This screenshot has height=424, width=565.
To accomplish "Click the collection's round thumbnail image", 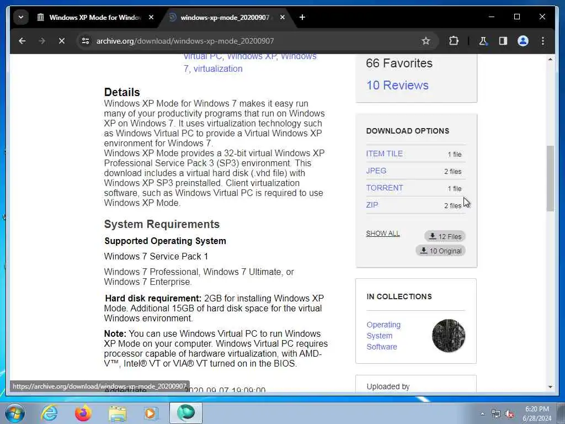I will [449, 336].
